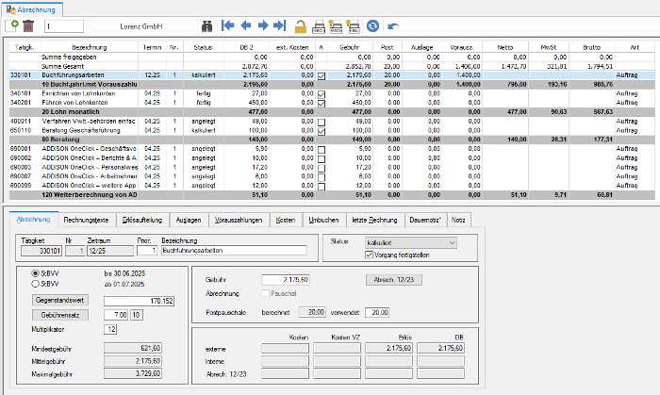The height and width of the screenshot is (395, 660).
Task: Click the Gebührensatz button
Action: pos(60,315)
